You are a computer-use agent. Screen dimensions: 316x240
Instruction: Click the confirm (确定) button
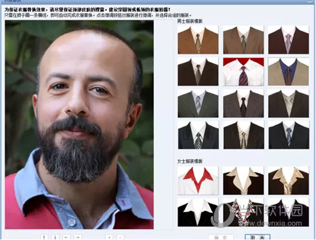click(x=221, y=237)
